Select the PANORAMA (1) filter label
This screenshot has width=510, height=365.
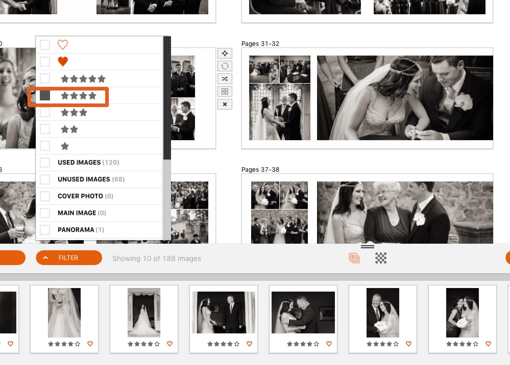[81, 230]
